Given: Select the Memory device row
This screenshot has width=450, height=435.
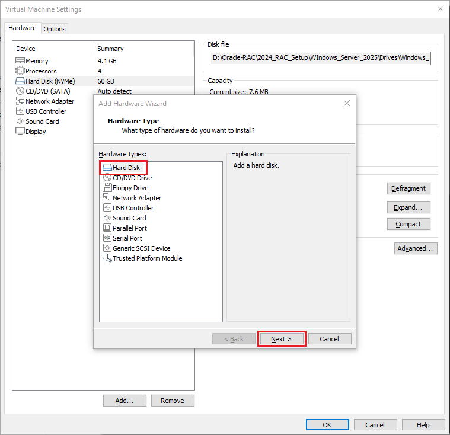Looking at the screenshot, I should pyautogui.click(x=37, y=61).
